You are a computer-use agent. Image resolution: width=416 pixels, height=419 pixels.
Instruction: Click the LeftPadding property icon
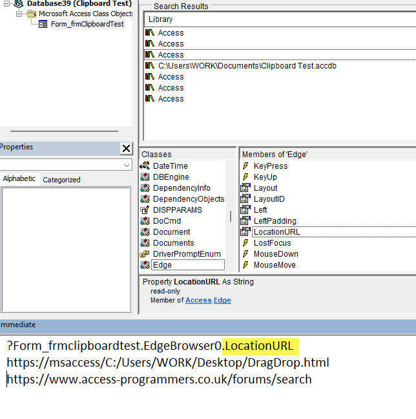coord(245,220)
